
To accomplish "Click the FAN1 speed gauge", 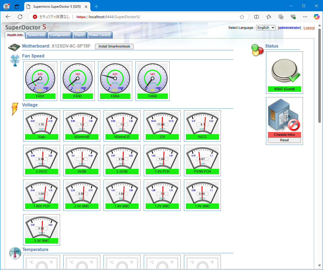I will tap(40, 78).
